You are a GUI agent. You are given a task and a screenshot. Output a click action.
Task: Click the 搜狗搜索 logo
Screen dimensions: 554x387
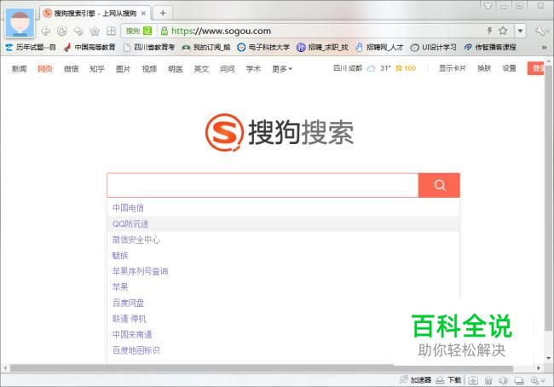pos(280,132)
